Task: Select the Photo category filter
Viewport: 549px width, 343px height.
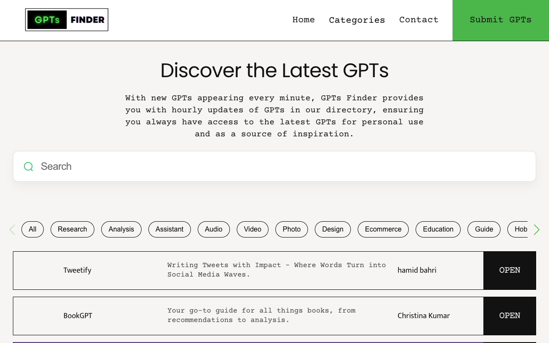Action: tap(292, 229)
